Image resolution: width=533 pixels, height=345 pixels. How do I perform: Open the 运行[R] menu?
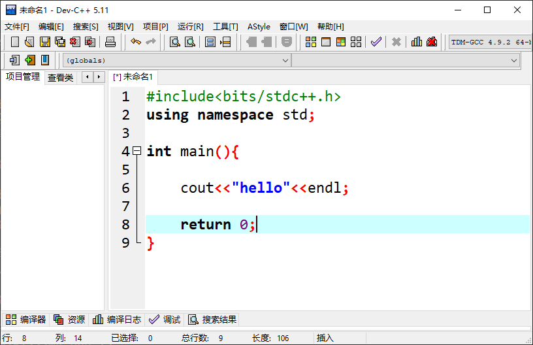[190, 26]
